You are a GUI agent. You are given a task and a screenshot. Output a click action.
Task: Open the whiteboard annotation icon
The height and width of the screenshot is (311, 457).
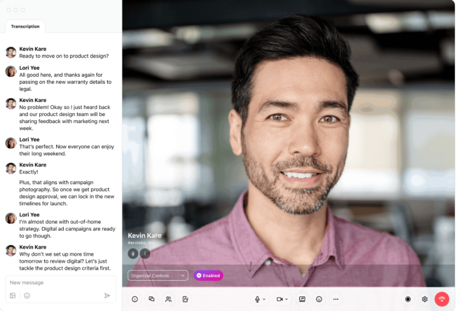185,299
